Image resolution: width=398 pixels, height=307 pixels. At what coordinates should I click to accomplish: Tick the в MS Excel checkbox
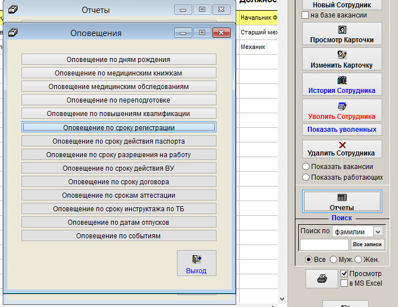(344, 283)
